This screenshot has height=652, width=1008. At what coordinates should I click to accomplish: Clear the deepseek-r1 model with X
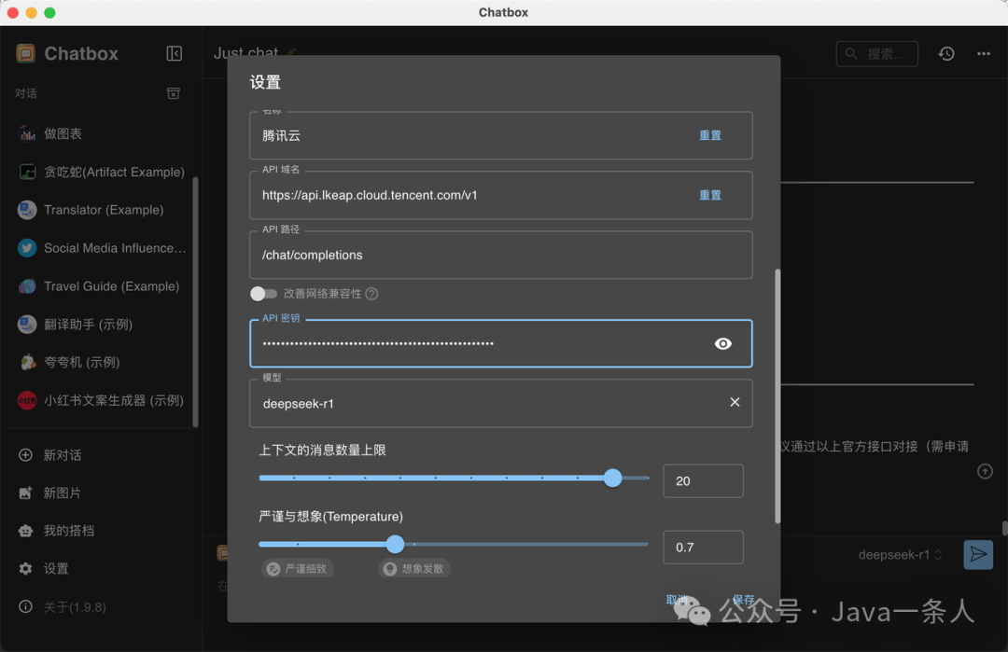[x=735, y=402]
